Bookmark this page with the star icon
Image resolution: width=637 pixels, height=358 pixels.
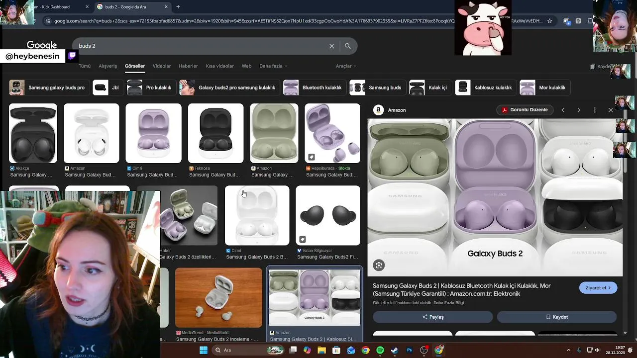(549, 21)
